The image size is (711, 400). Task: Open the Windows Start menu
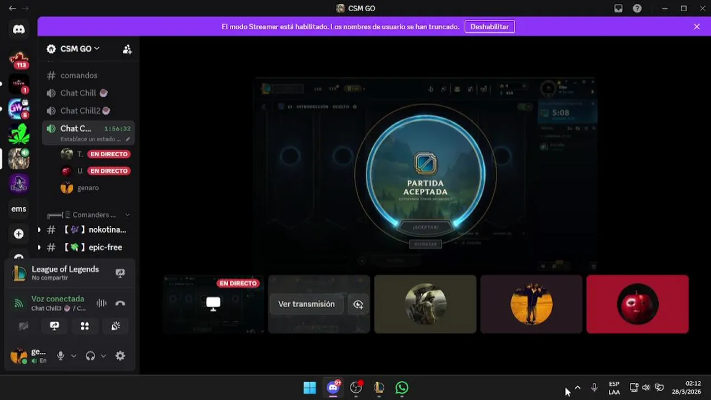[x=309, y=388]
